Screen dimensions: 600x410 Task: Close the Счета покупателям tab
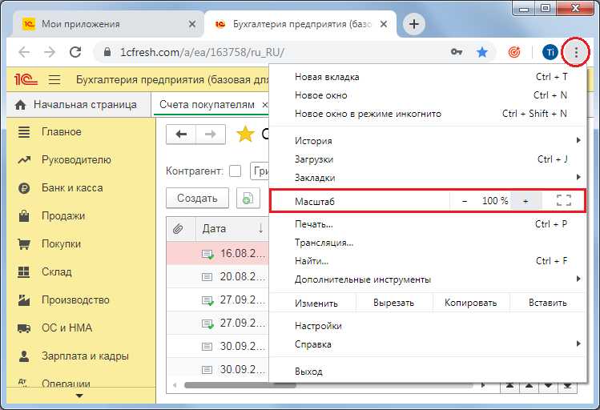(265, 105)
